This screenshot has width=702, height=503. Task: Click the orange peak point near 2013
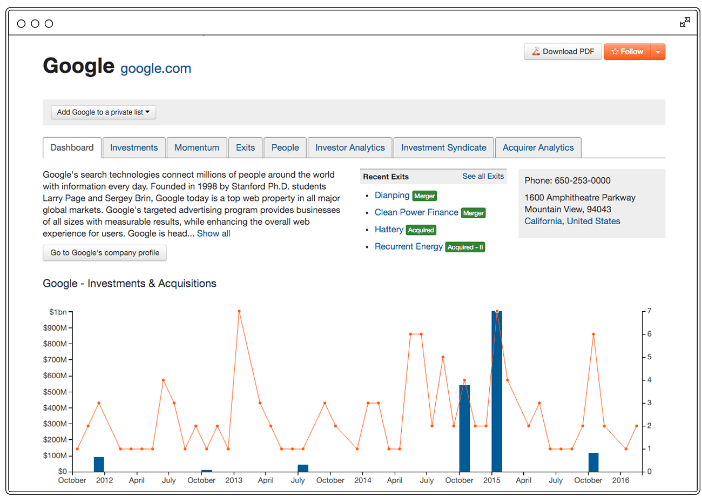(239, 311)
